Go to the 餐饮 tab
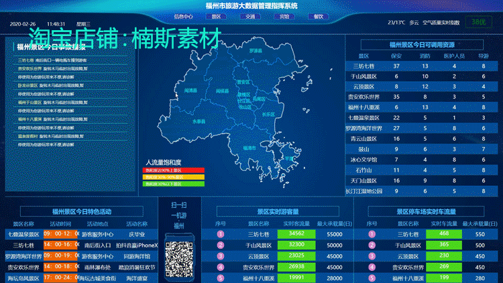The image size is (503, 283). [318, 16]
